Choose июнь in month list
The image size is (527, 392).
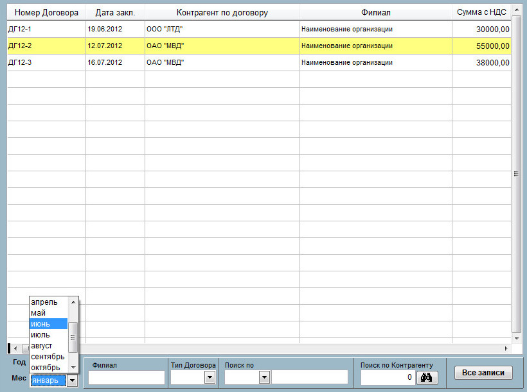(x=48, y=324)
